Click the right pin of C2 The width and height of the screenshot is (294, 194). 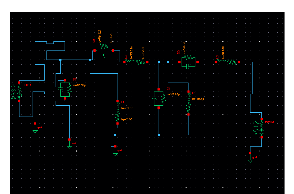point(113,51)
